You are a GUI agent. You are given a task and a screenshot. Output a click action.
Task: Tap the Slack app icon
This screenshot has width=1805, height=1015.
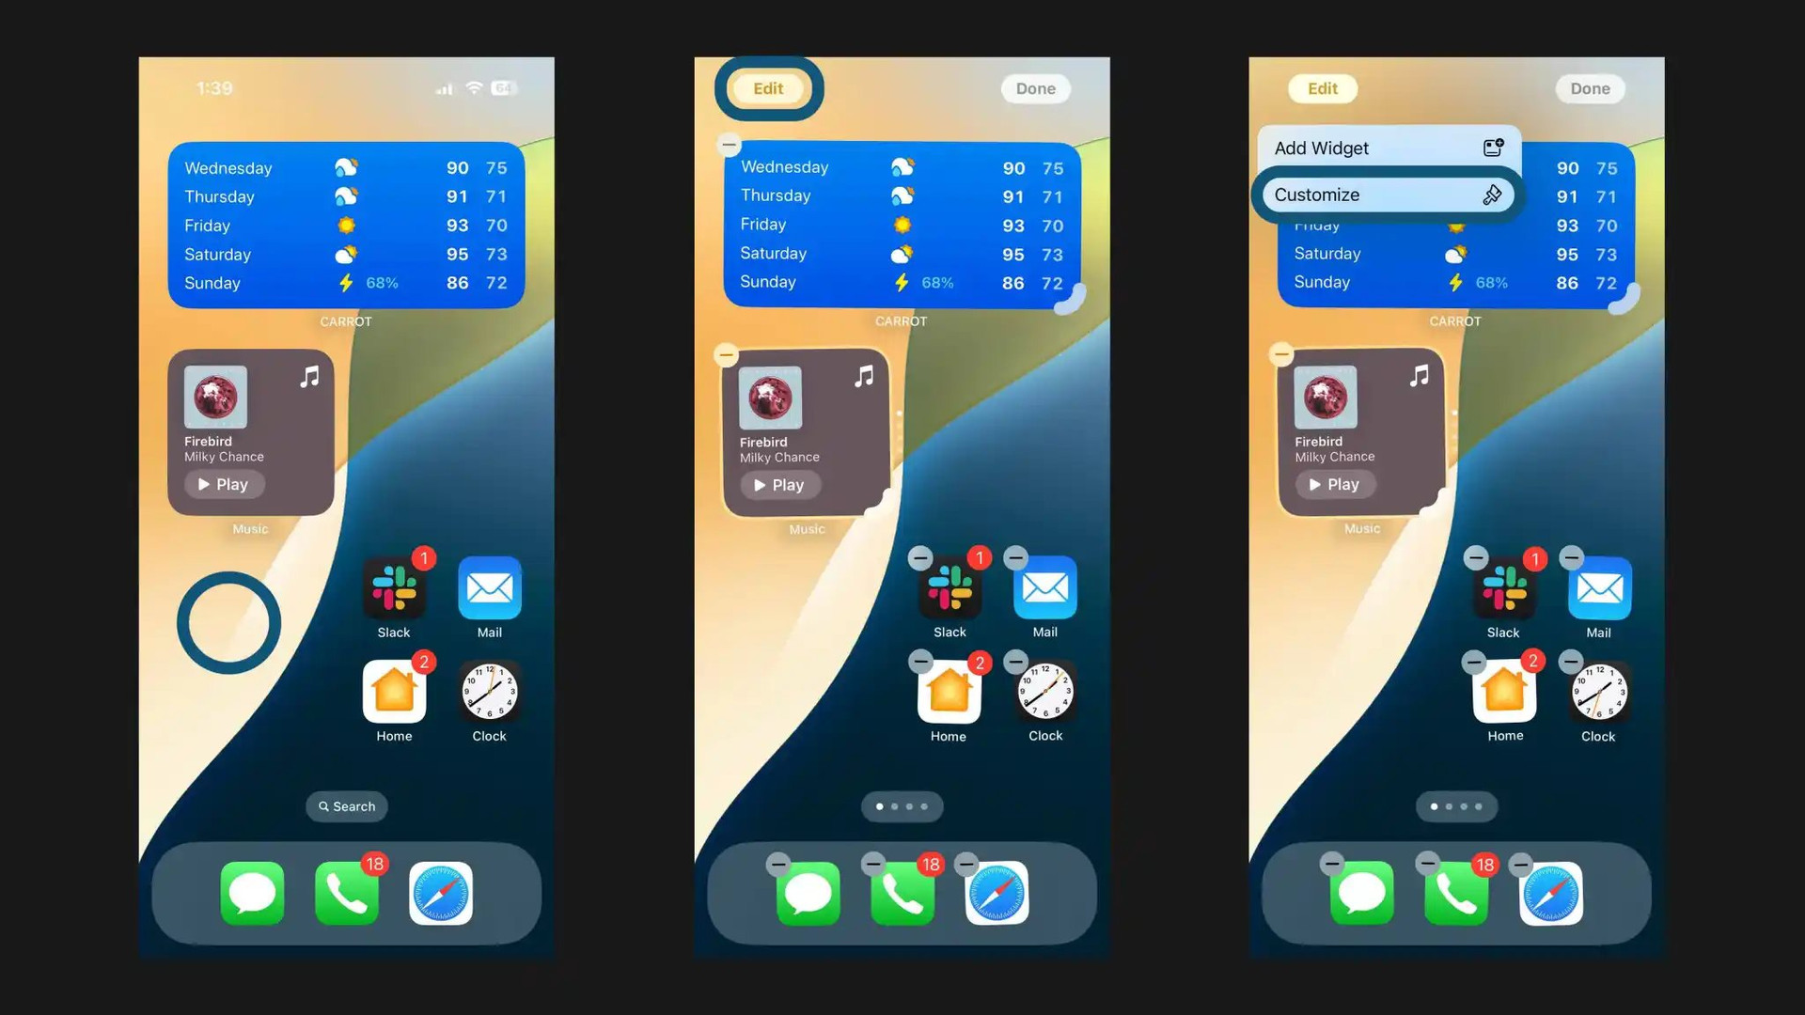pyautogui.click(x=394, y=590)
